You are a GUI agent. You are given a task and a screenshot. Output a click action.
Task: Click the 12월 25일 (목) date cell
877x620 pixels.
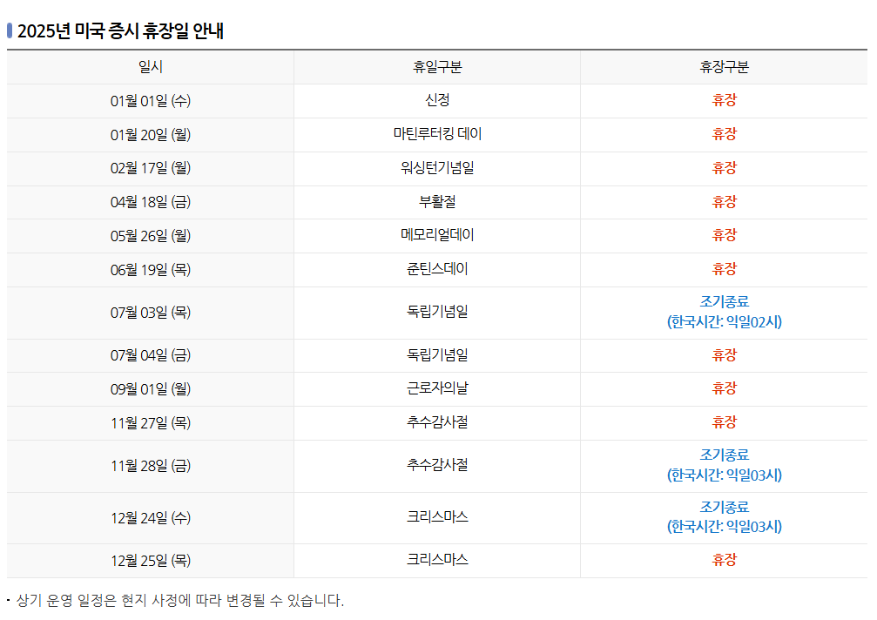[150, 560]
